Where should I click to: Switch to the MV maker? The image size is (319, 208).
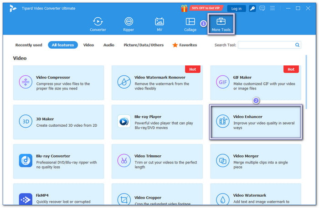point(159,25)
